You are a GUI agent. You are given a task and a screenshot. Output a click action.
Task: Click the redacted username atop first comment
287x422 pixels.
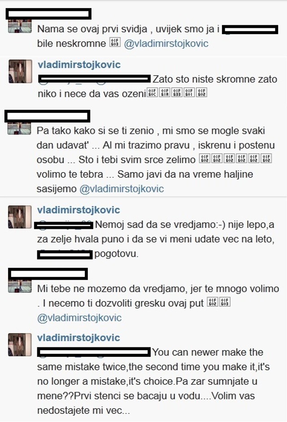[x=48, y=14]
